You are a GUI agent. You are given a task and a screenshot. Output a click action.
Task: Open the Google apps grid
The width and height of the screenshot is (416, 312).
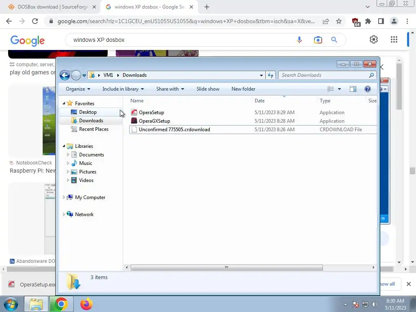tap(394, 39)
